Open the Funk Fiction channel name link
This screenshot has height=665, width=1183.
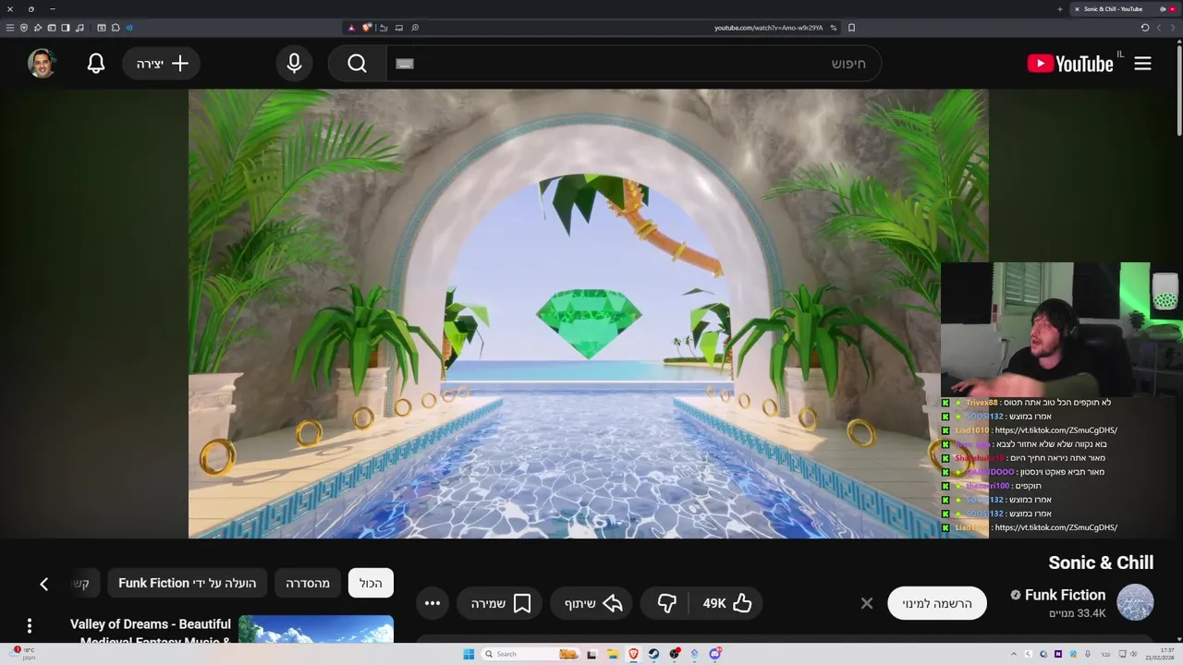pyautogui.click(x=1065, y=595)
